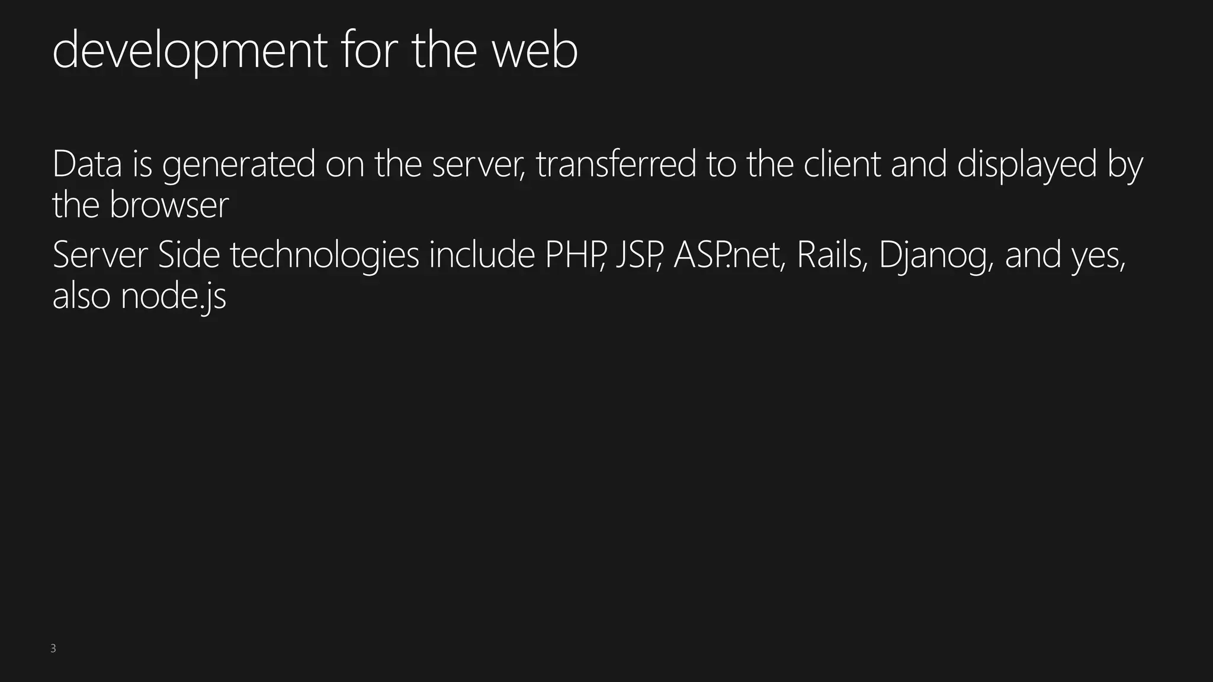This screenshot has height=682, width=1213.
Task: Click the word 'Data' in the body text
Action: tap(87, 164)
